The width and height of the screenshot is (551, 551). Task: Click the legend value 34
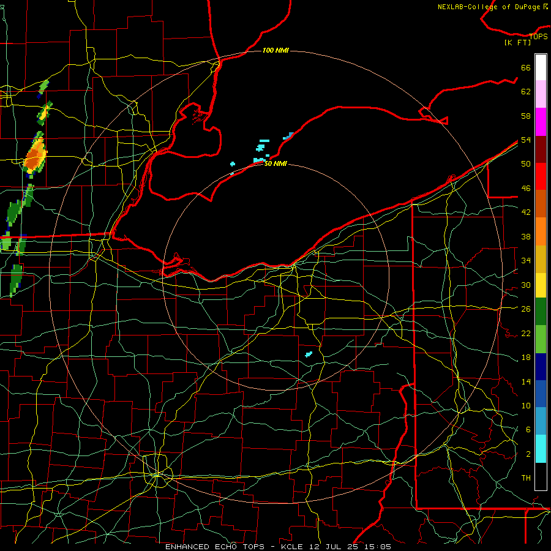[526, 261]
